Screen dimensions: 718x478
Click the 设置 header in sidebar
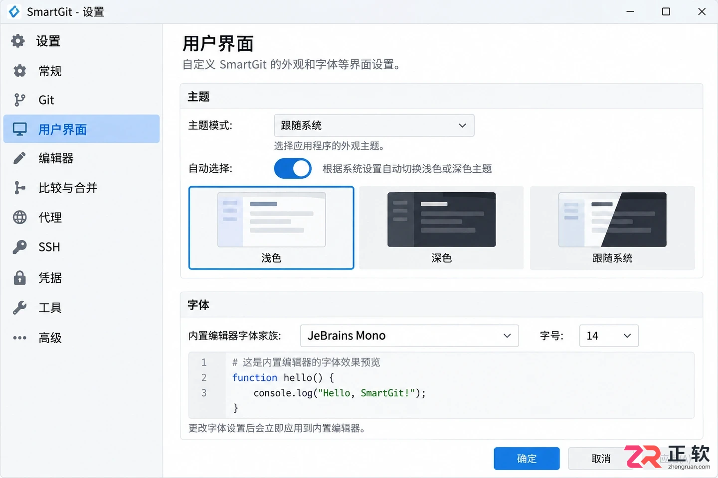click(48, 41)
